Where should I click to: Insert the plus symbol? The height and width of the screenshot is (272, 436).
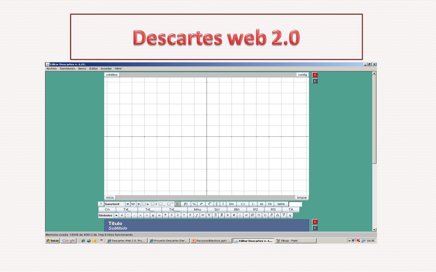(x=122, y=215)
